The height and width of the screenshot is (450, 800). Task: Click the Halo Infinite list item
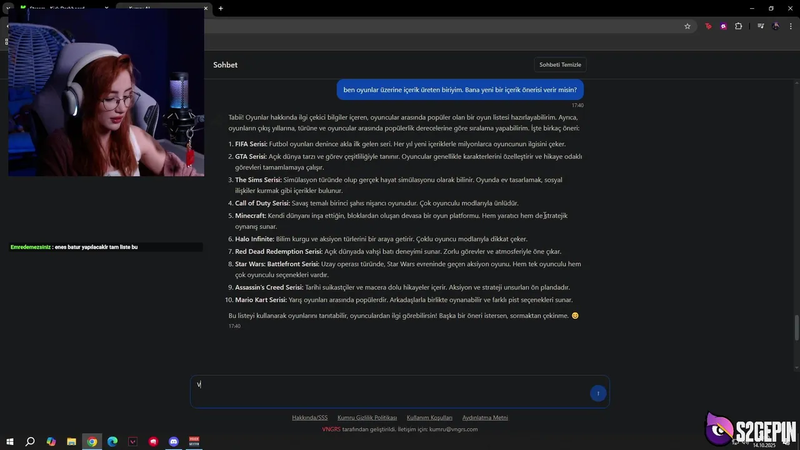(381, 239)
